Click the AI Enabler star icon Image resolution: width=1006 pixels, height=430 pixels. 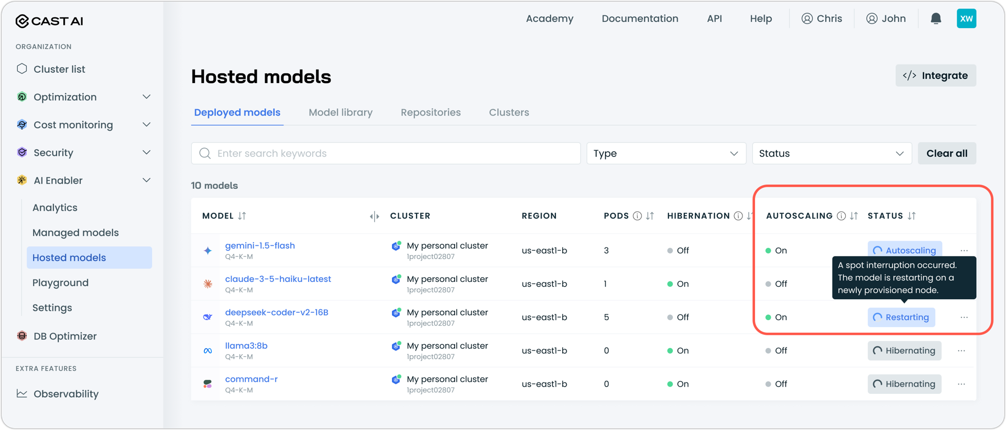[x=22, y=180]
